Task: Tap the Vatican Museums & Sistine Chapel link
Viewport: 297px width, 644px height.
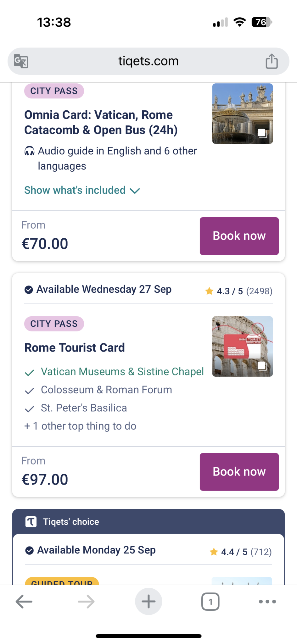Action: click(x=122, y=372)
